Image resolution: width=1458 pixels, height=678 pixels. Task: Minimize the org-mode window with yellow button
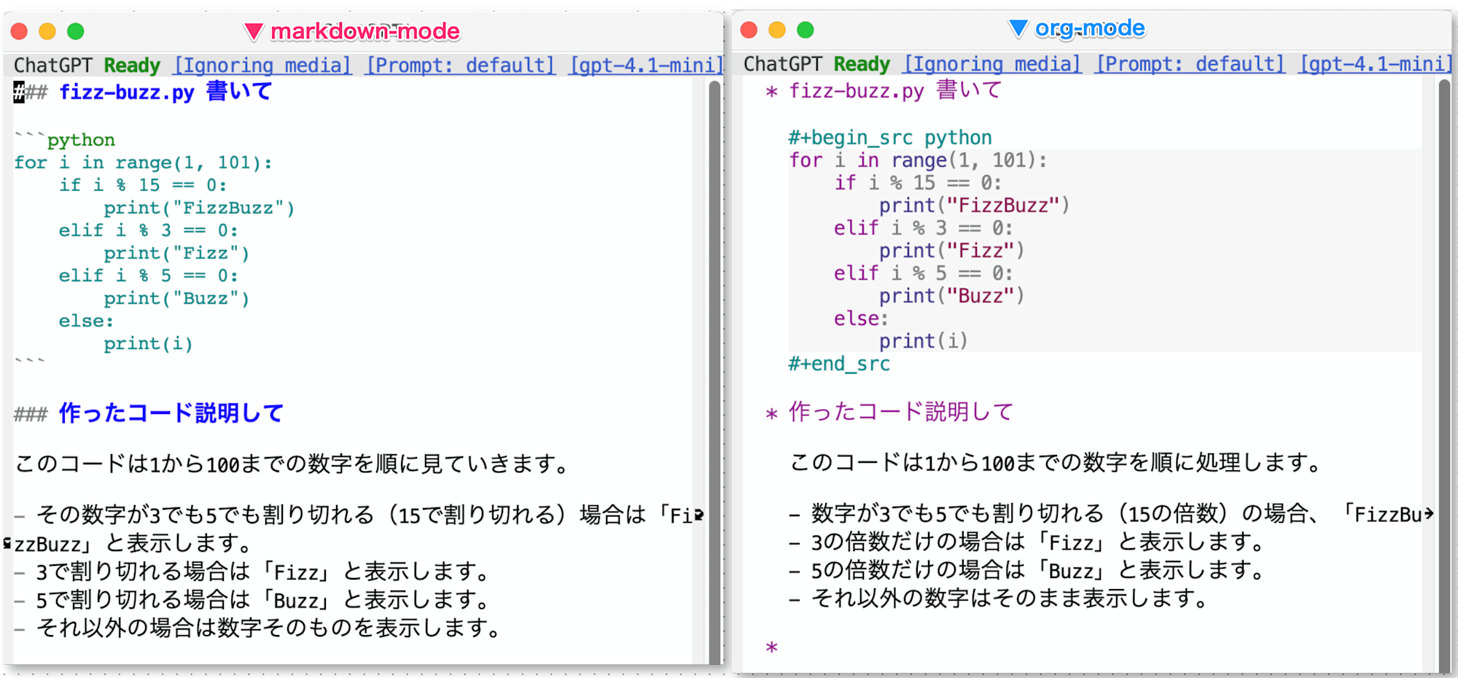(x=777, y=30)
